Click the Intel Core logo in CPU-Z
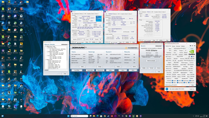 tap(99, 19)
